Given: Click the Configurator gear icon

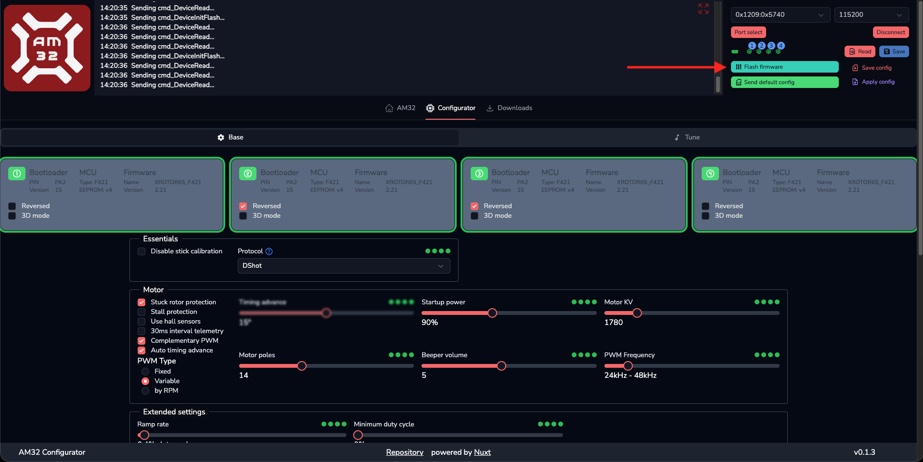Looking at the screenshot, I should [430, 108].
